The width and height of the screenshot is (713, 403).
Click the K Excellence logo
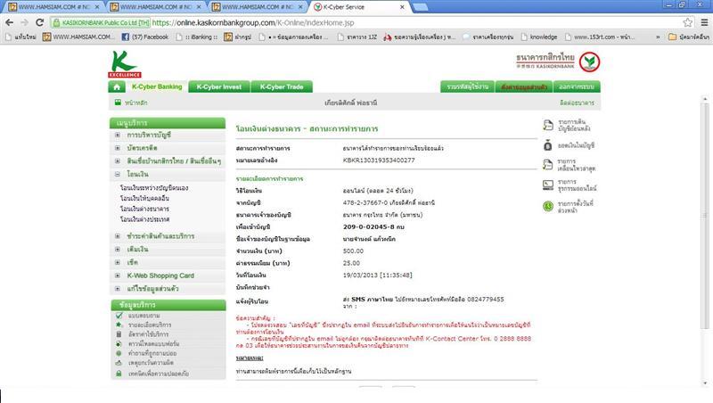[124, 64]
